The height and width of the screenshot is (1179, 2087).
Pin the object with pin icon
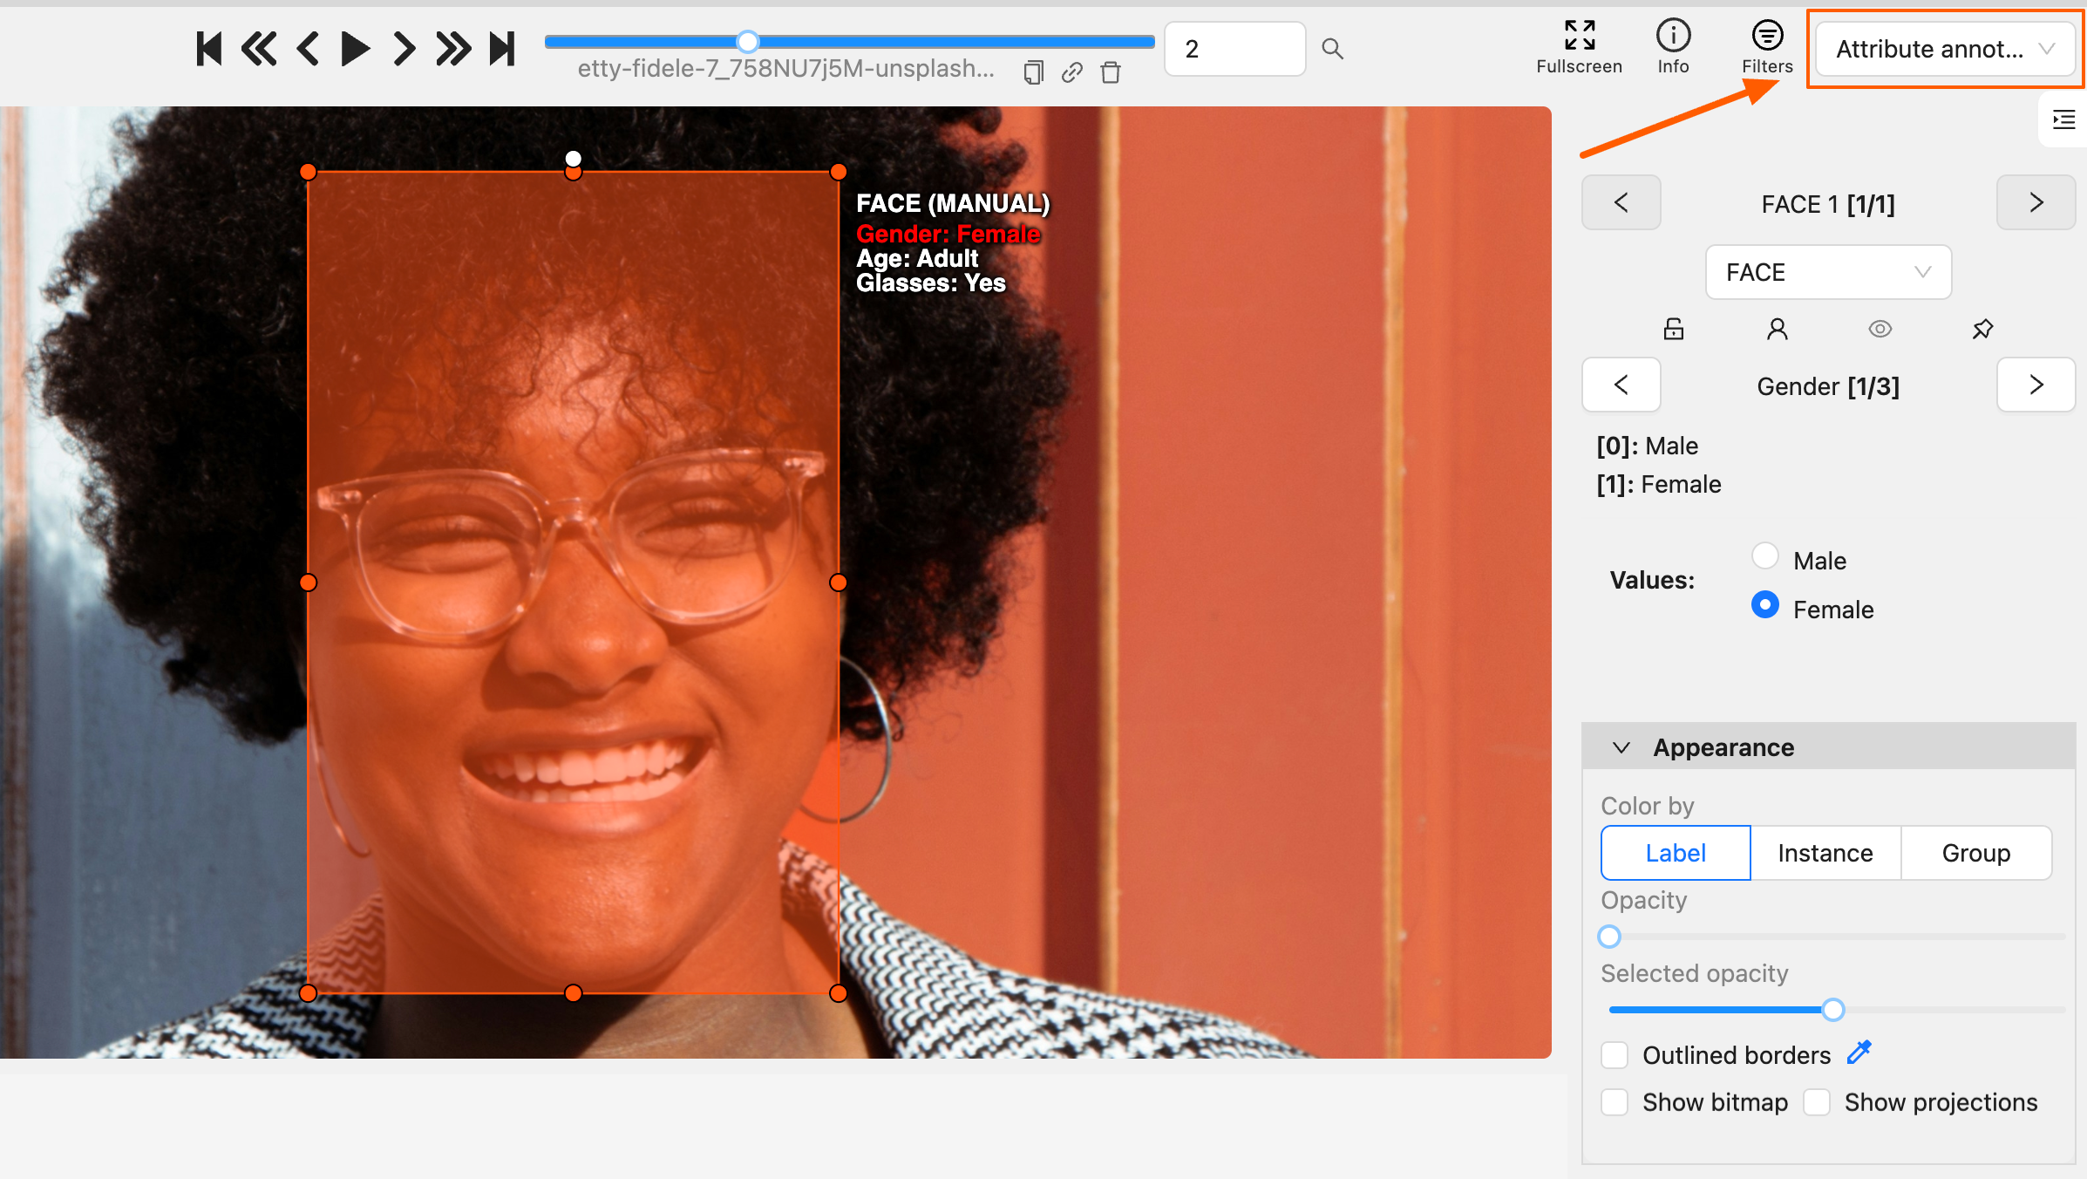[1982, 329]
